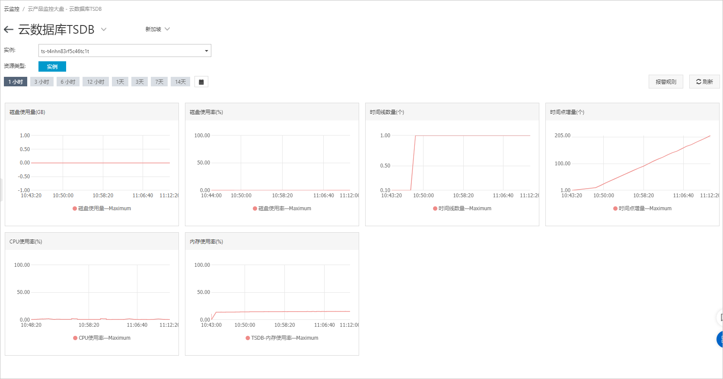Toggle 磁盘使用率—Maximum legend dot
The height and width of the screenshot is (379, 723).
[x=255, y=208]
